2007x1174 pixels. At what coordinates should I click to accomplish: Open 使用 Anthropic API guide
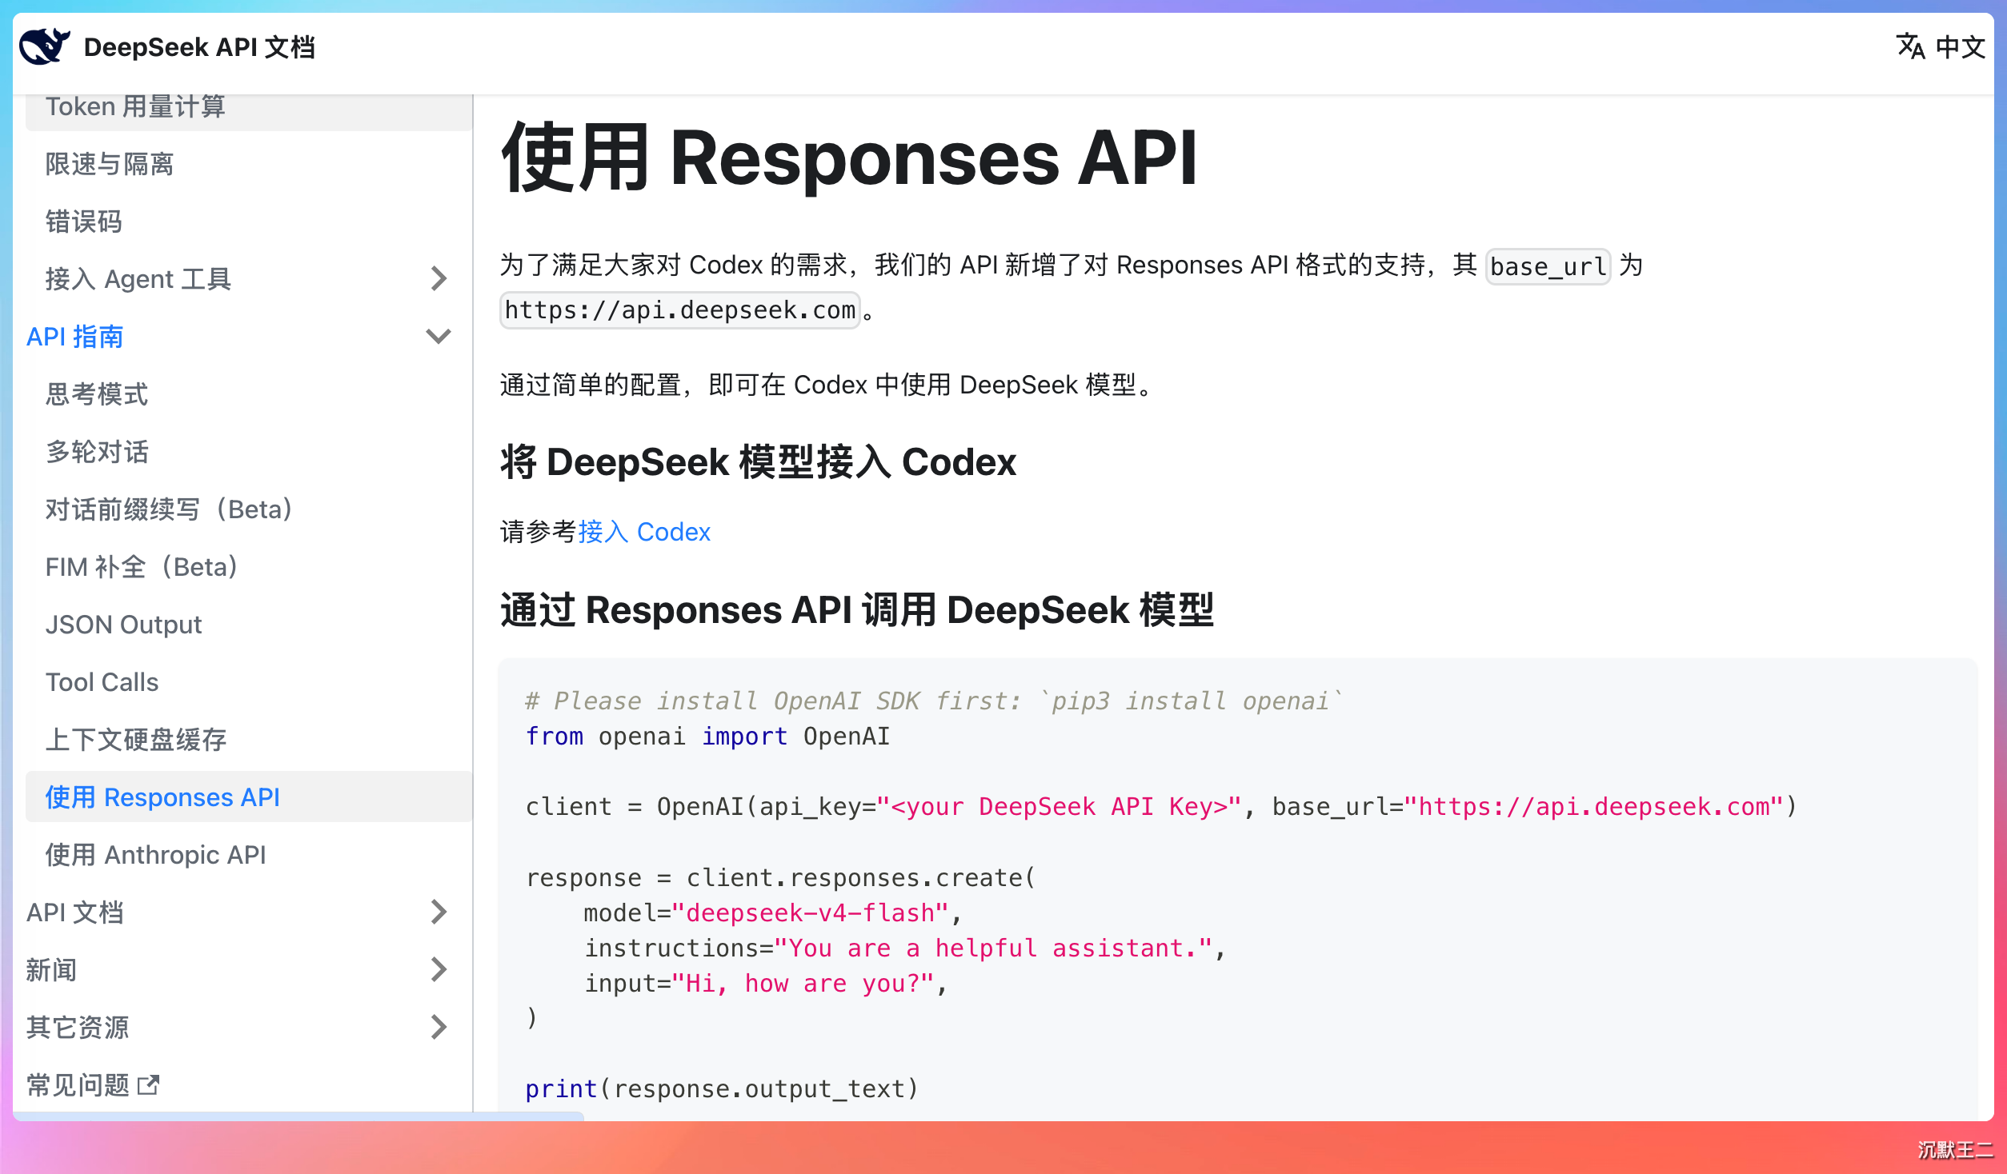point(249,855)
